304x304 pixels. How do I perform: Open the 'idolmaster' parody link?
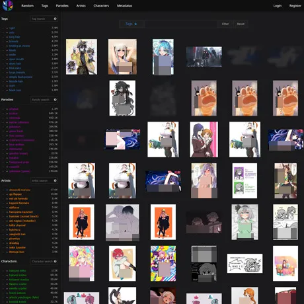[x=16, y=149]
